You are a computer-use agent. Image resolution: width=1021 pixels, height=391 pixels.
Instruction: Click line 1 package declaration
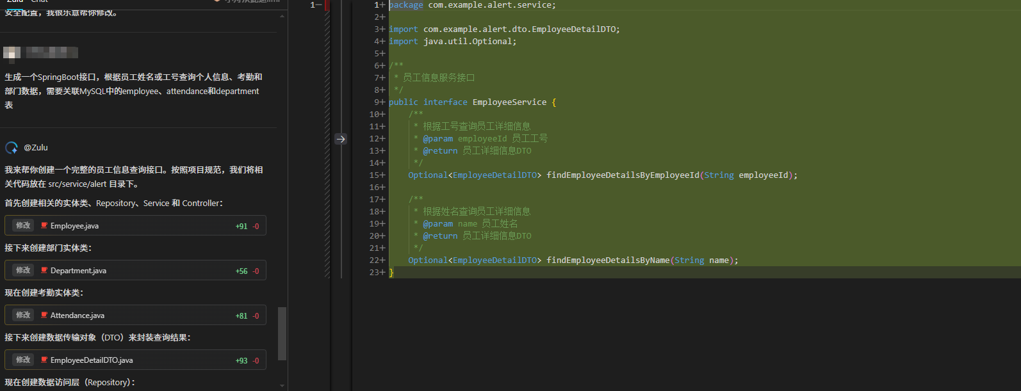coord(472,5)
